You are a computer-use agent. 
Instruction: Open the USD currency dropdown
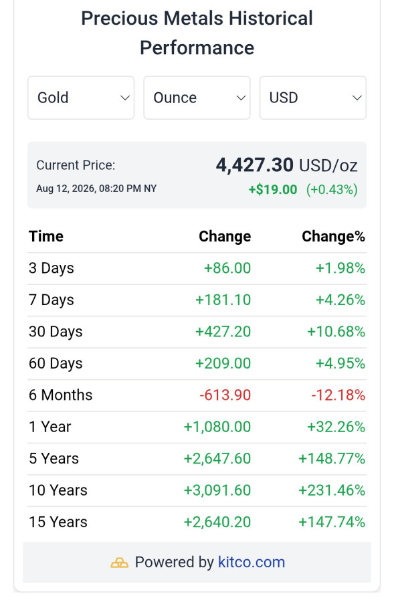[313, 98]
